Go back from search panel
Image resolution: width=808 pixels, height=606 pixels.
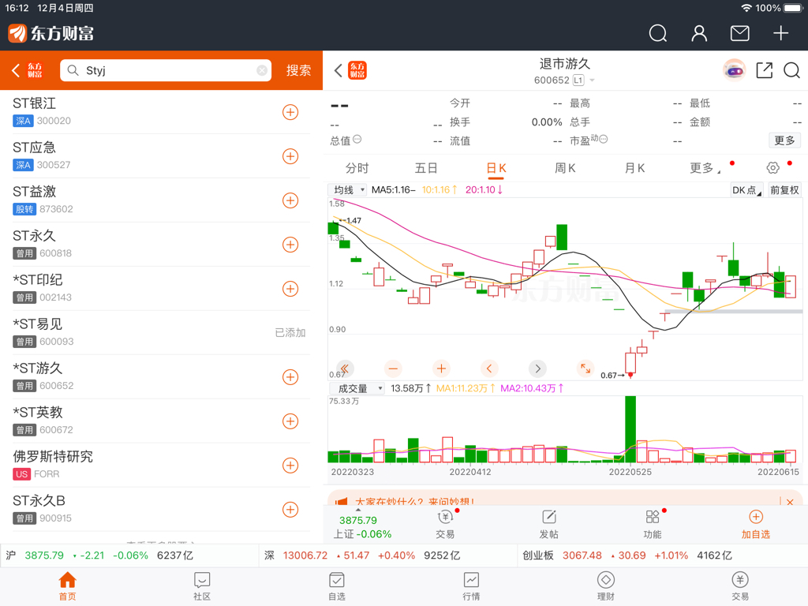pos(16,70)
